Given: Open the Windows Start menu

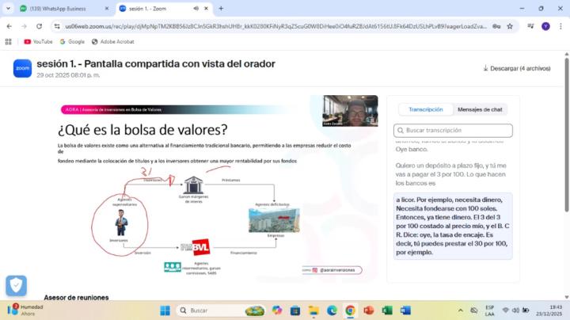Looking at the screenshot, I should coord(165,310).
